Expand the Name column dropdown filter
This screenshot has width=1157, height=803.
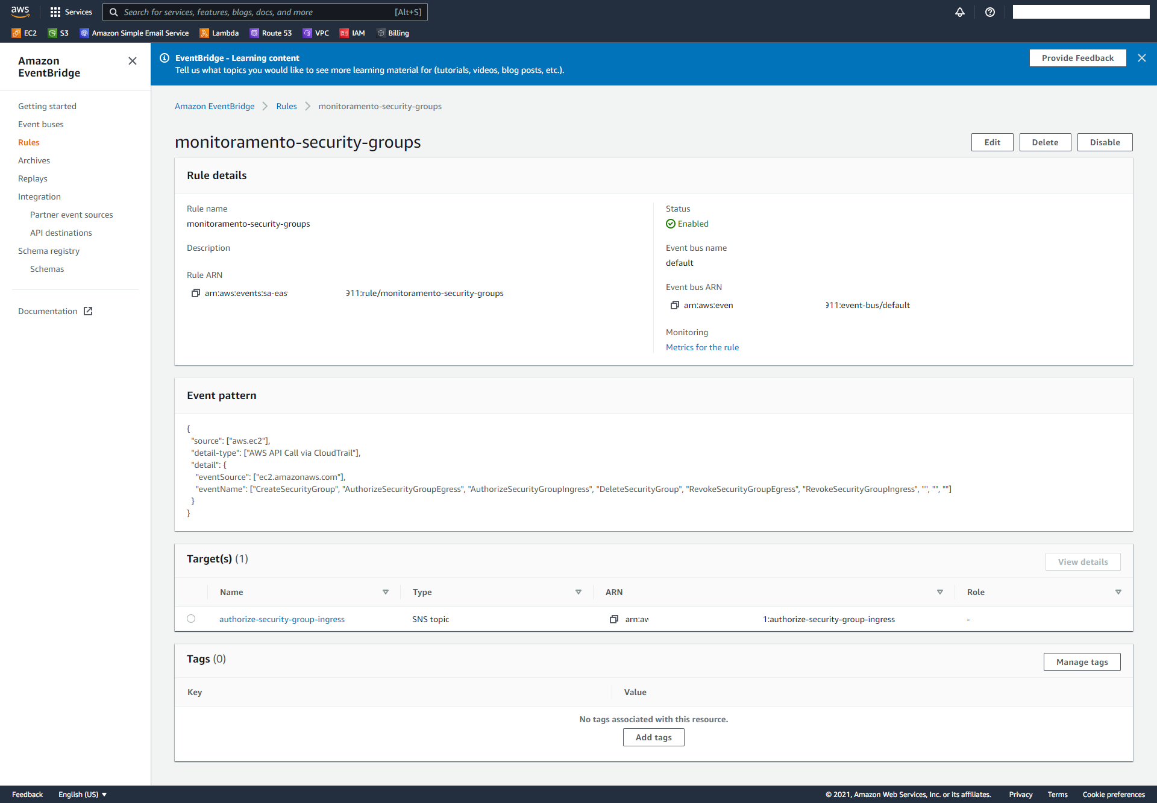click(x=384, y=592)
